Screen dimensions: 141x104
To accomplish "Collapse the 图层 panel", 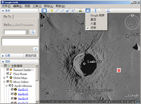I will click(3, 62).
